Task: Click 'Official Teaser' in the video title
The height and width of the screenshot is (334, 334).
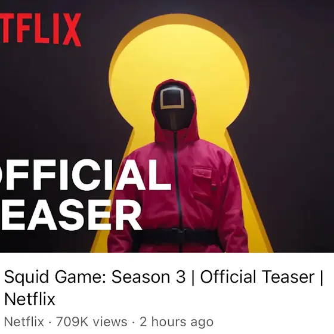Action: [x=257, y=277]
